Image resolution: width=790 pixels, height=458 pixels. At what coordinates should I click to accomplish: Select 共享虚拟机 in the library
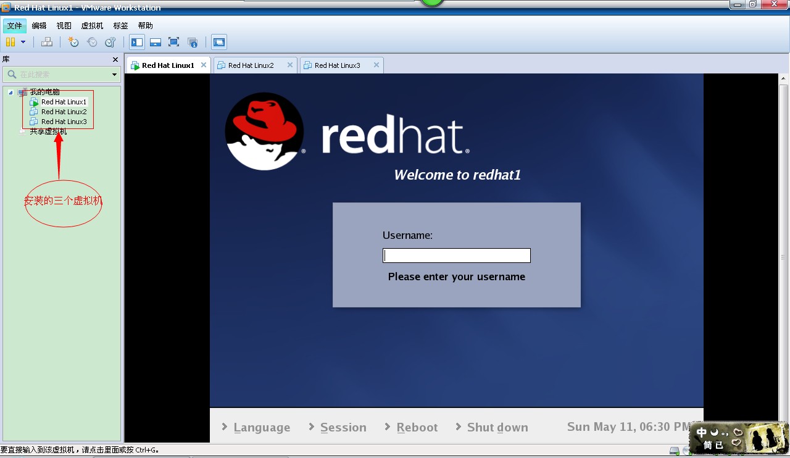click(x=48, y=131)
